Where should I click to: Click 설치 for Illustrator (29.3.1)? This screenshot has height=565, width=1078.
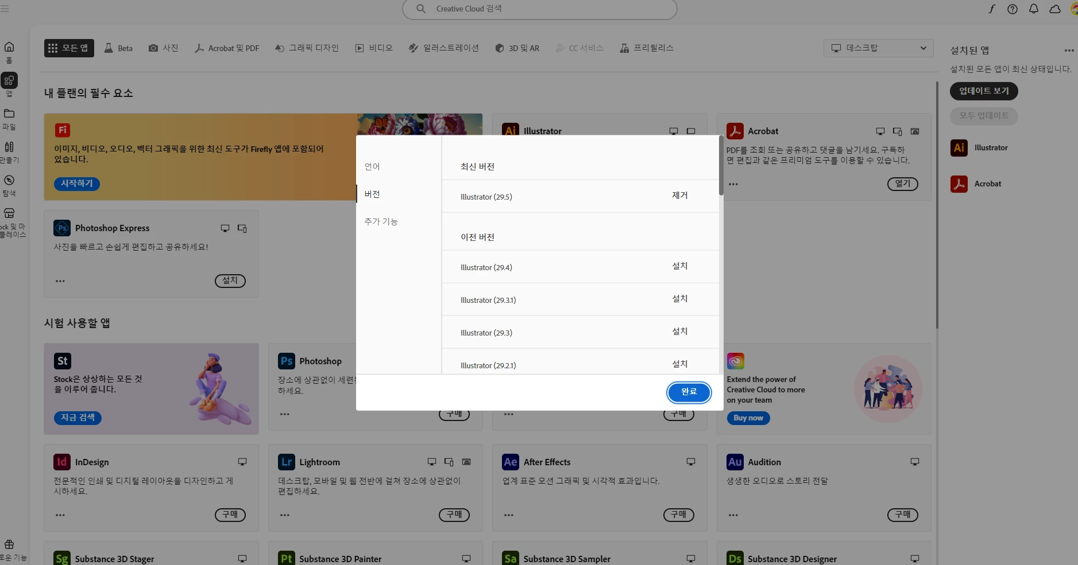(680, 299)
